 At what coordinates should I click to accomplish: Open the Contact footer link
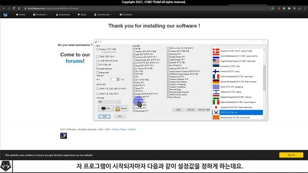(x=132, y=129)
